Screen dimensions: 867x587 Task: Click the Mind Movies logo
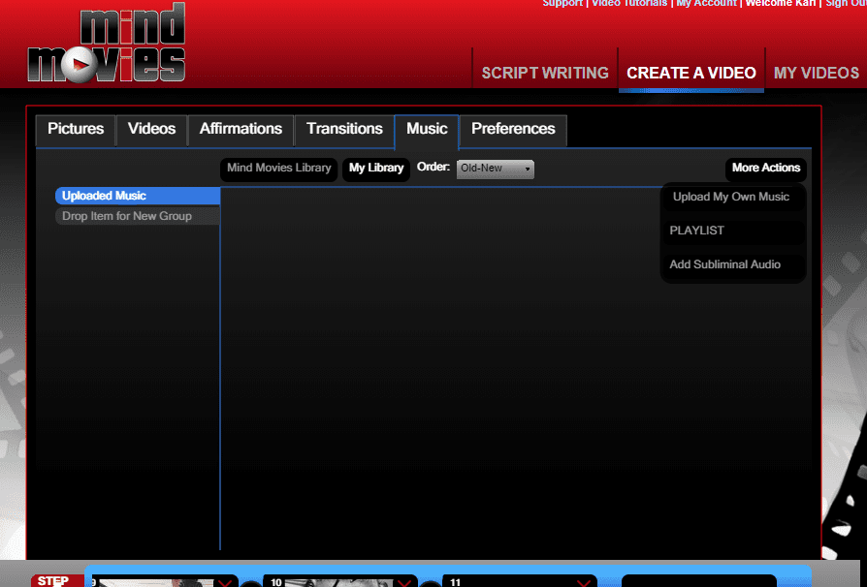tap(106, 43)
